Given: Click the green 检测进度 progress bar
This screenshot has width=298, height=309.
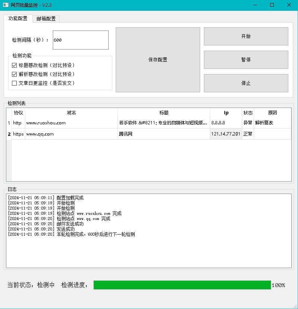Looking at the screenshot, I should click(x=182, y=285).
